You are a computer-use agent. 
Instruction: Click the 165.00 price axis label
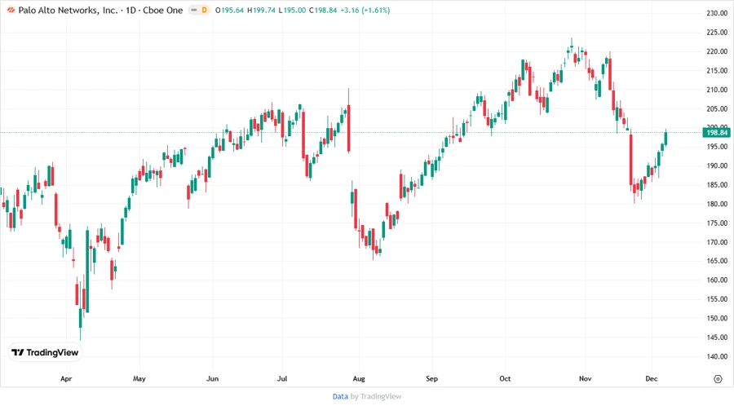(717, 261)
